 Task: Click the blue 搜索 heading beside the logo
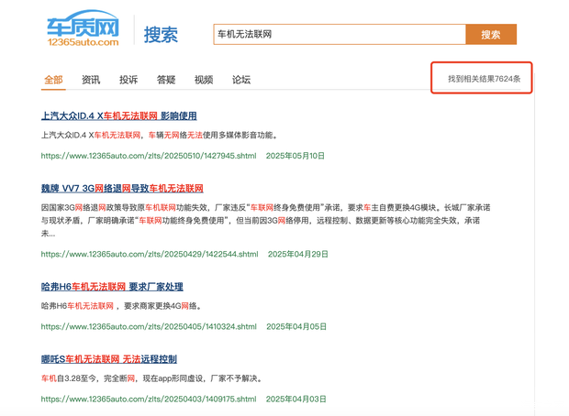[x=161, y=35]
